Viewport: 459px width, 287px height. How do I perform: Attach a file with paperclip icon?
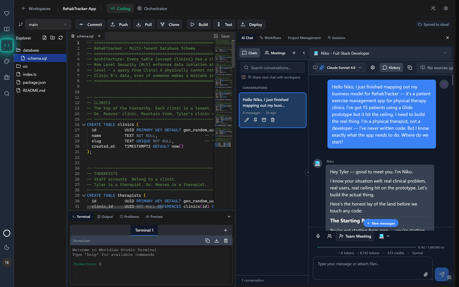click(426, 274)
